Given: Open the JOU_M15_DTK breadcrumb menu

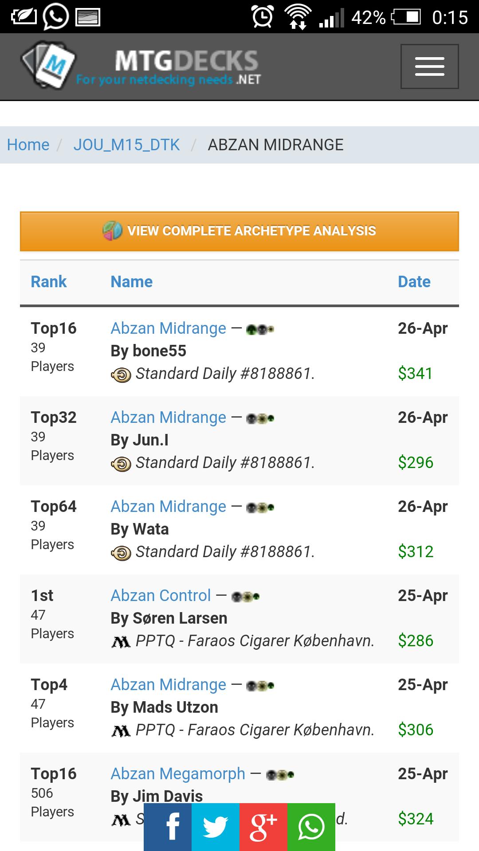Looking at the screenshot, I should pyautogui.click(x=126, y=144).
